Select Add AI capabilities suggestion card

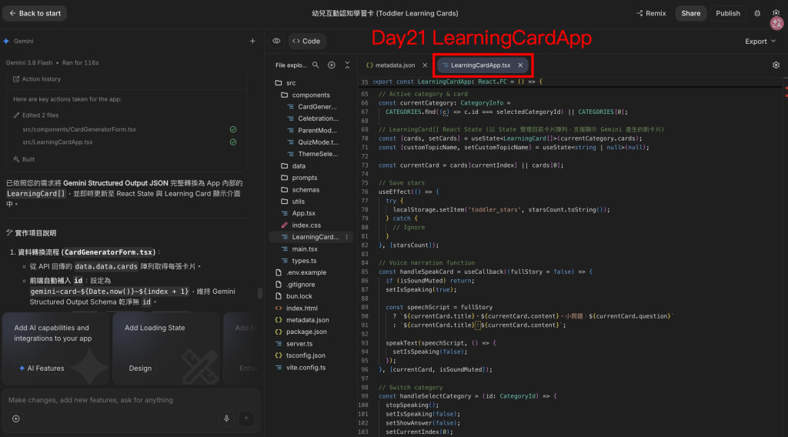(55, 348)
